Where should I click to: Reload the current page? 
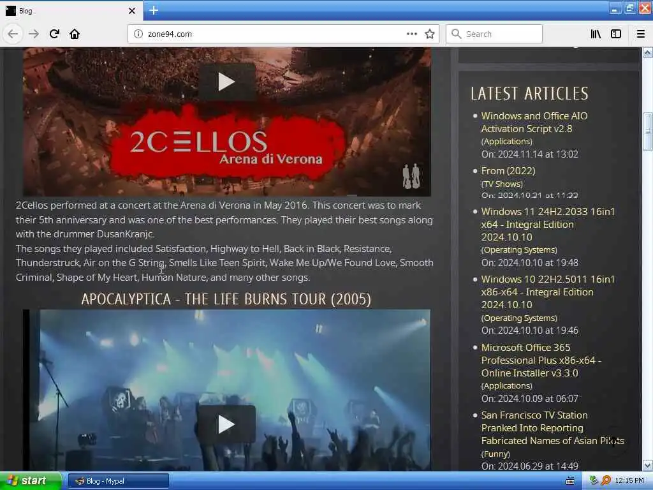tap(54, 34)
